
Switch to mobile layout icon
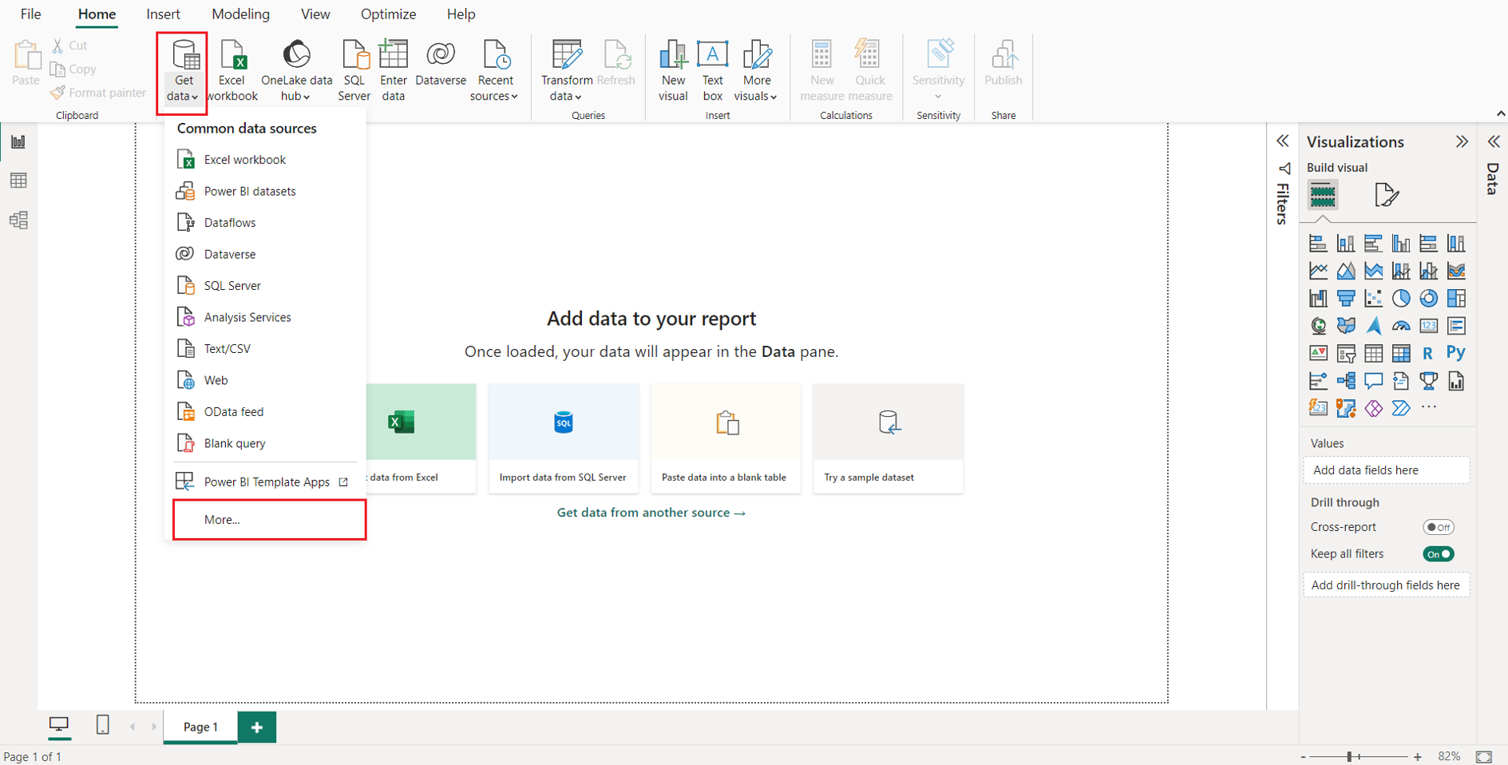pos(102,724)
